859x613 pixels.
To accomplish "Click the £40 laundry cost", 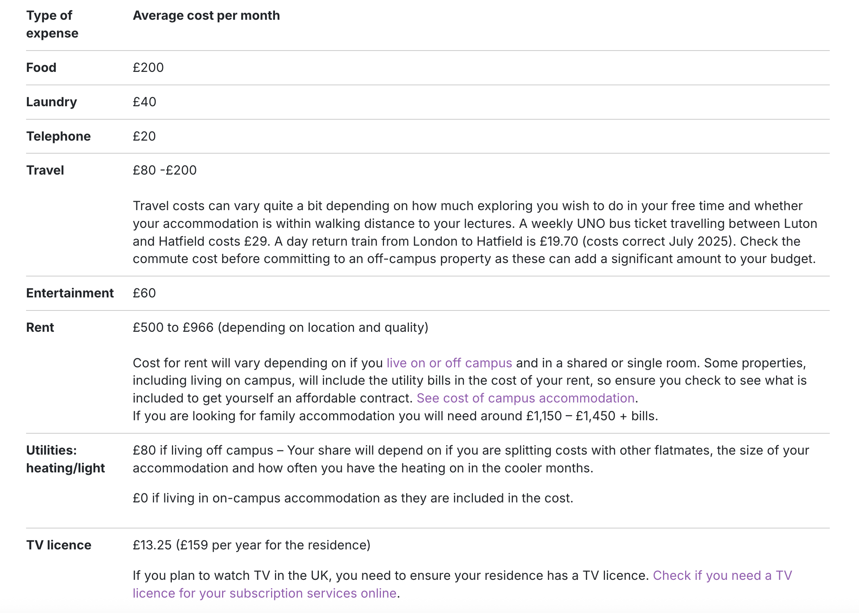I will pyautogui.click(x=145, y=102).
